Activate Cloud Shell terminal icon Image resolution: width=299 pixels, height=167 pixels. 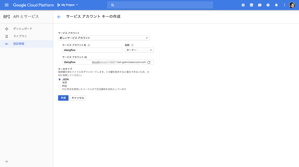(251, 5)
